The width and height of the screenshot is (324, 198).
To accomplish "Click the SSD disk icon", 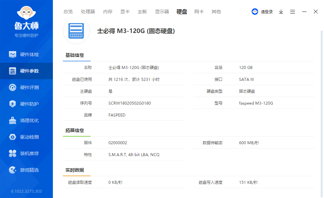I will (76, 31).
